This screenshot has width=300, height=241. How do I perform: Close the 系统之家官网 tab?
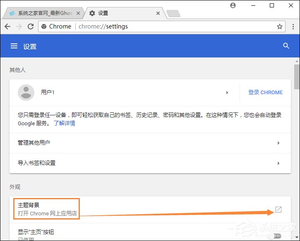[x=78, y=13]
